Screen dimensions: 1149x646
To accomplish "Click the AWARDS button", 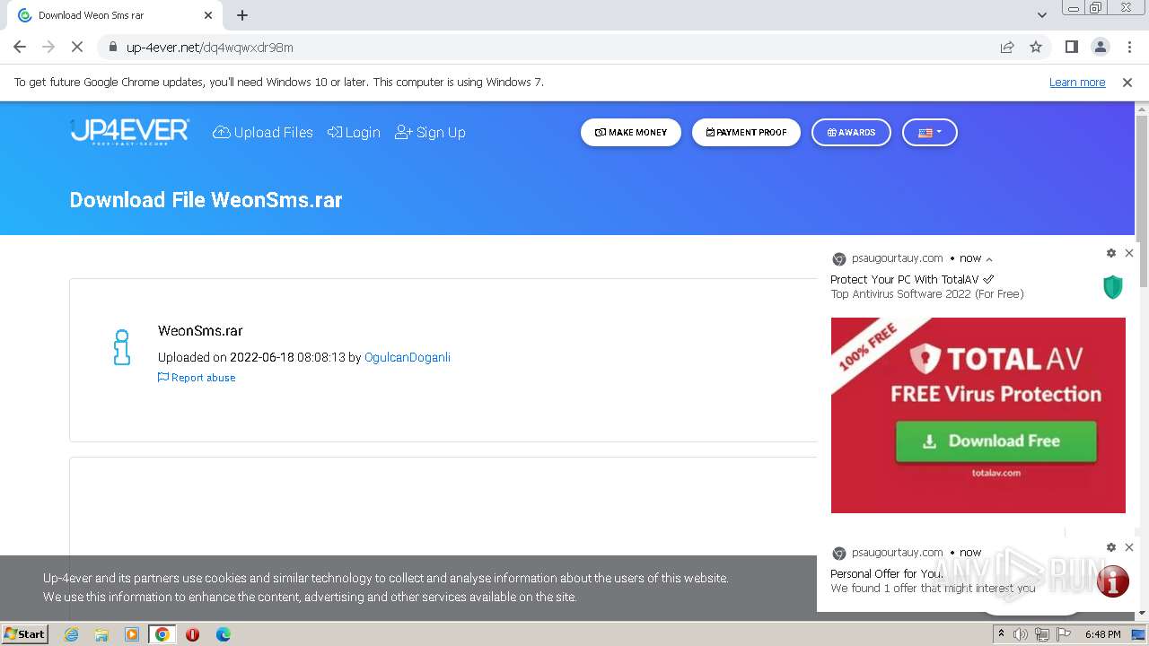I will click(851, 132).
